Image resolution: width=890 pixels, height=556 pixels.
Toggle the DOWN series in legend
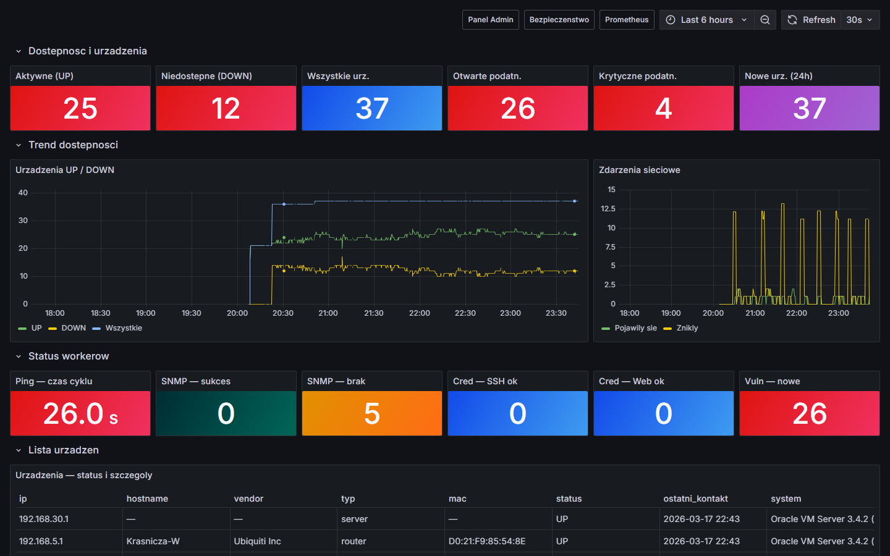pos(74,328)
